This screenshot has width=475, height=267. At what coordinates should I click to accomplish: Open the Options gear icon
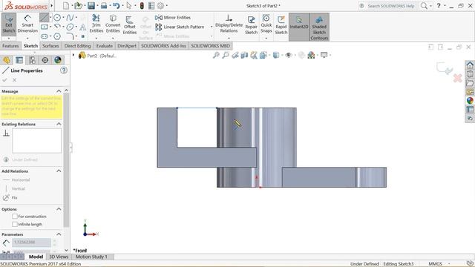[x=160, y=5]
